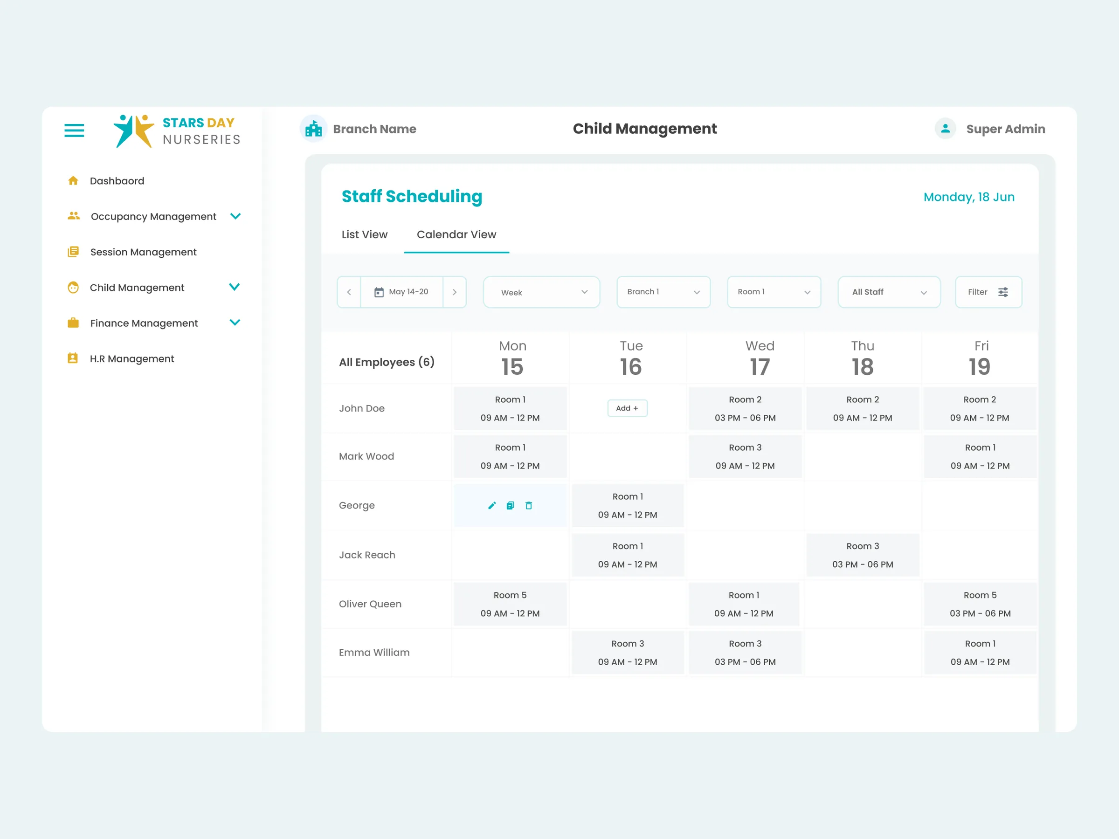Go to next week with the right arrow

click(454, 292)
